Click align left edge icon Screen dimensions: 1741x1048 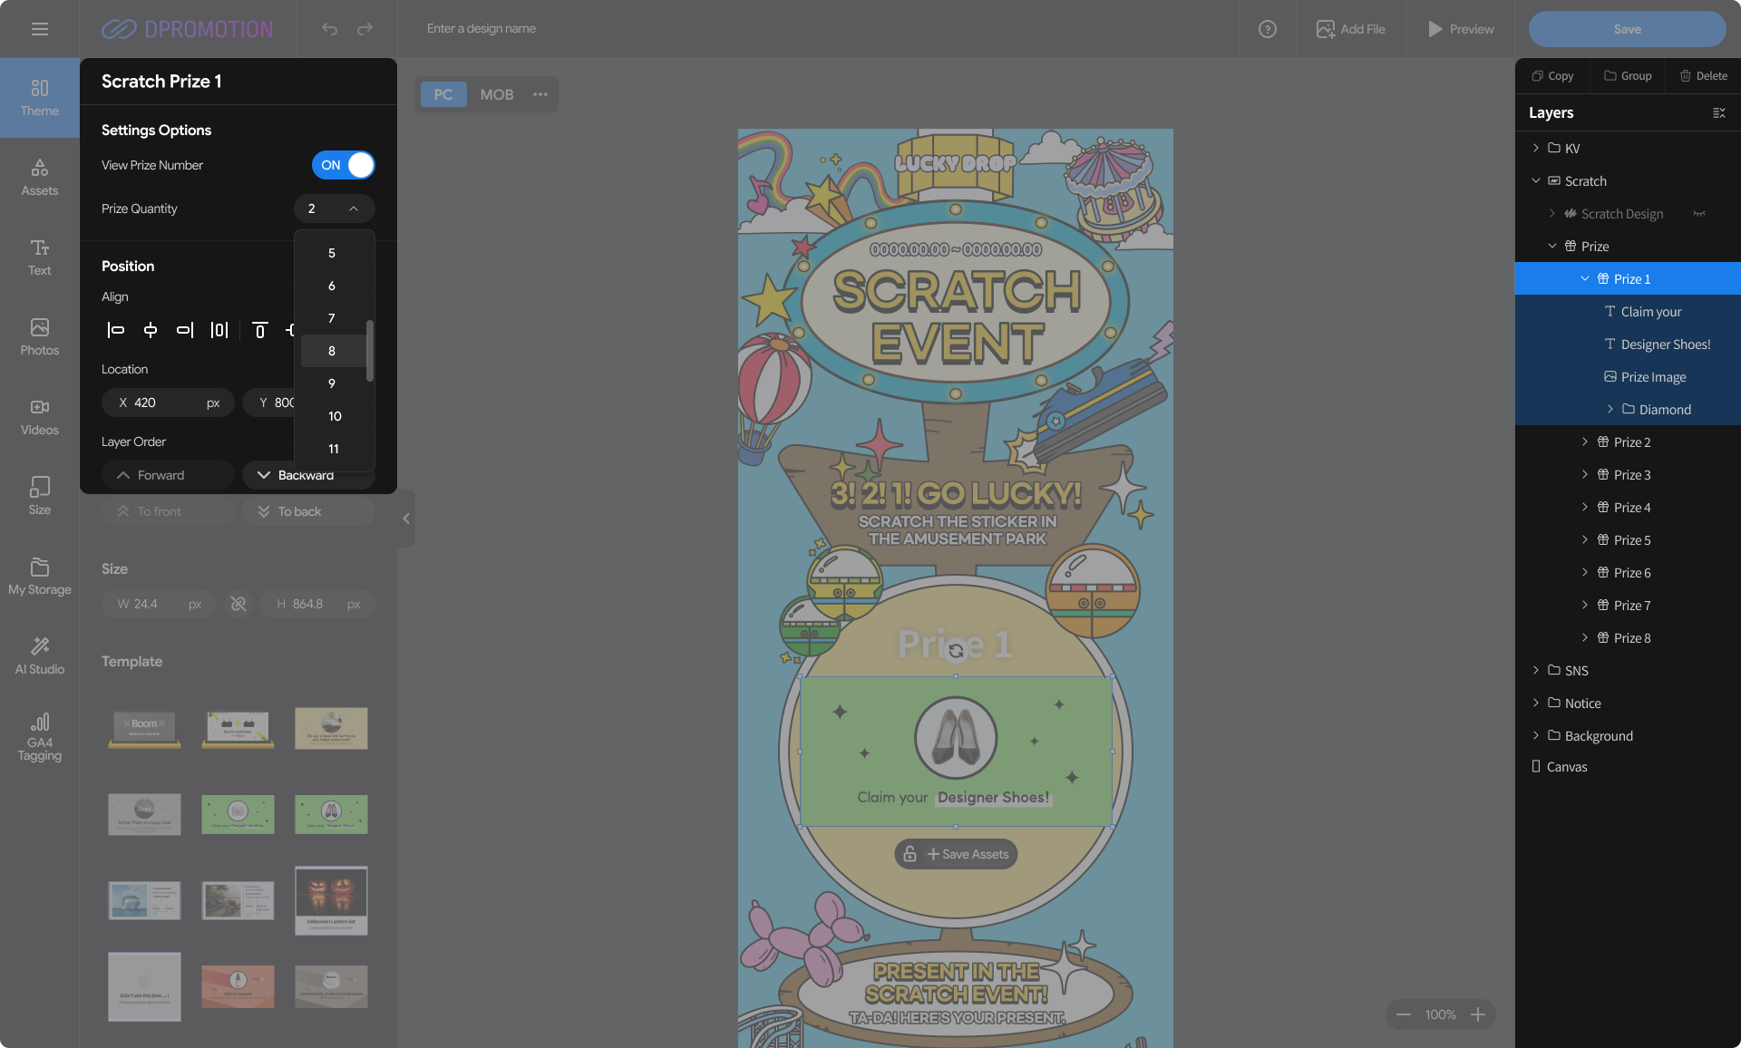coord(116,330)
